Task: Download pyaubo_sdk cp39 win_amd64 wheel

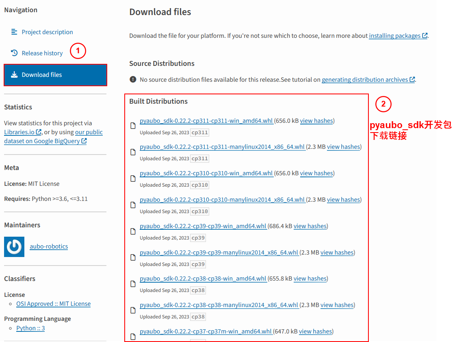Action: (x=203, y=226)
